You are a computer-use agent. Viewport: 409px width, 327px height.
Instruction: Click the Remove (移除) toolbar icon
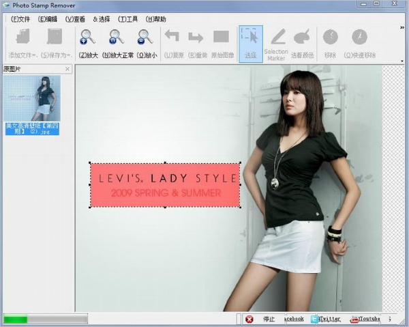click(330, 37)
